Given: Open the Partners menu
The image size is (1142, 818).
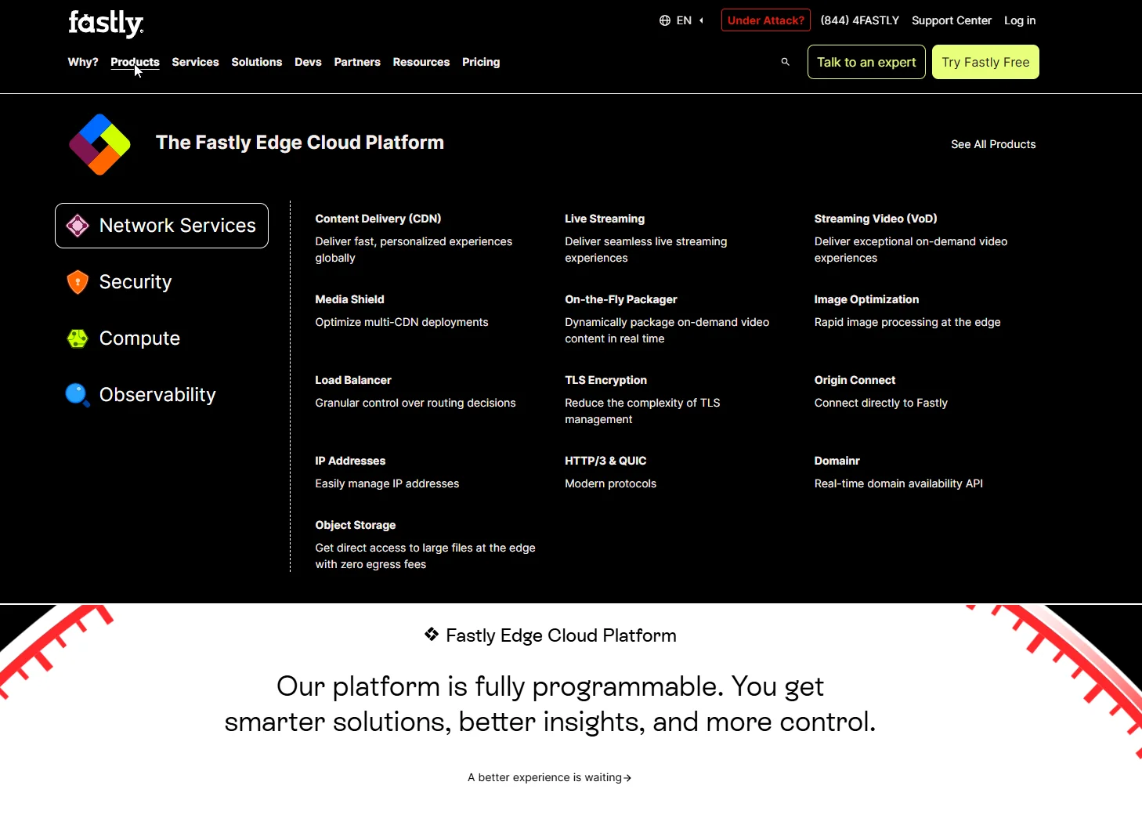Looking at the screenshot, I should pos(357,62).
